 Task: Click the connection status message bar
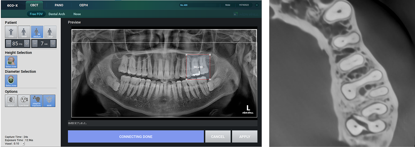[163, 123]
